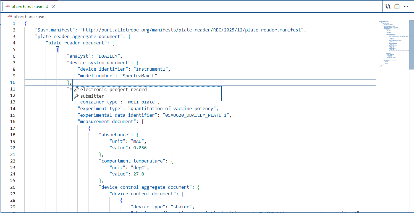
Task: Follow the purl.allotrope.org manifest link
Action: (192, 30)
